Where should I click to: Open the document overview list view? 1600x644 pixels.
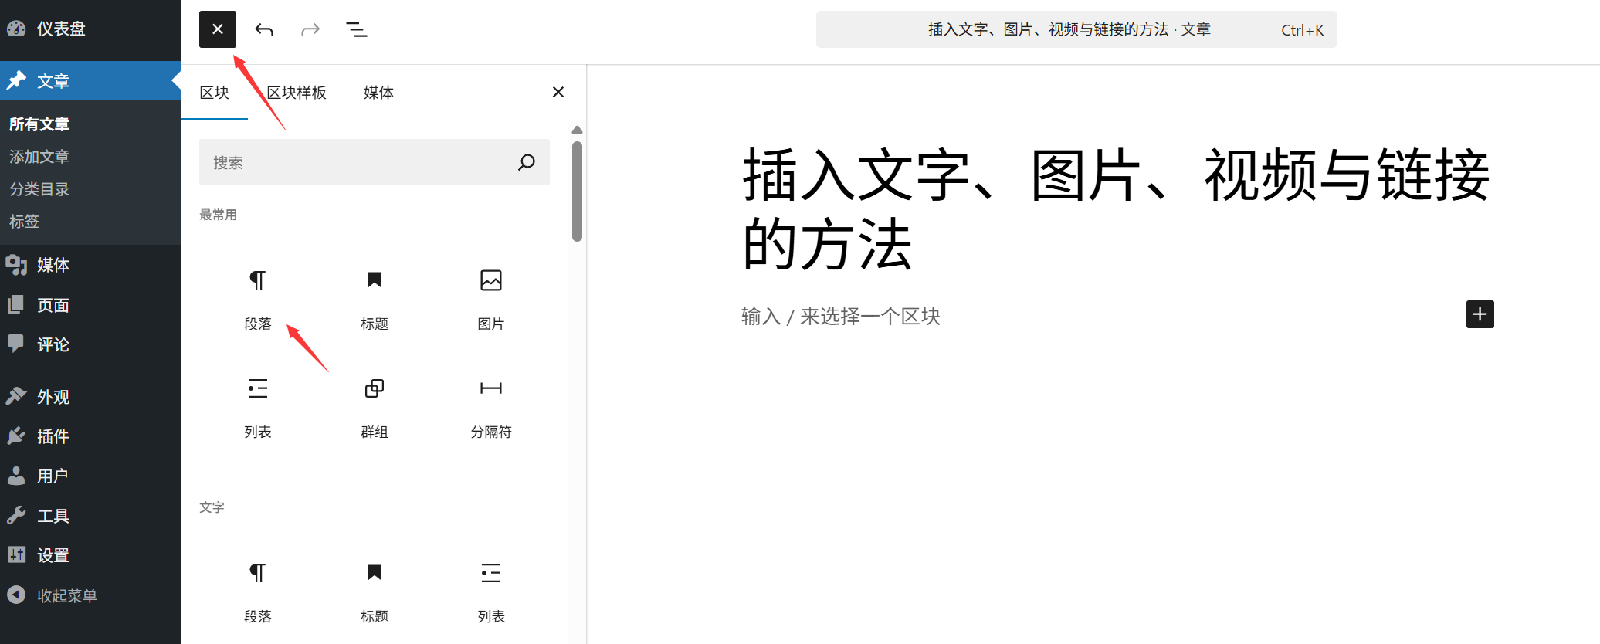[x=356, y=29]
